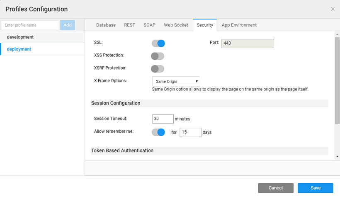Select the Security tab

click(x=205, y=25)
